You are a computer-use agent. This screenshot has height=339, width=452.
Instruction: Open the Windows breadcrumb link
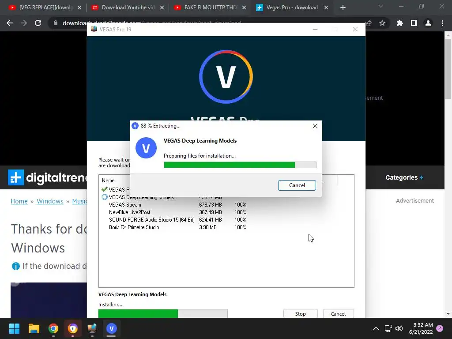[x=50, y=201]
